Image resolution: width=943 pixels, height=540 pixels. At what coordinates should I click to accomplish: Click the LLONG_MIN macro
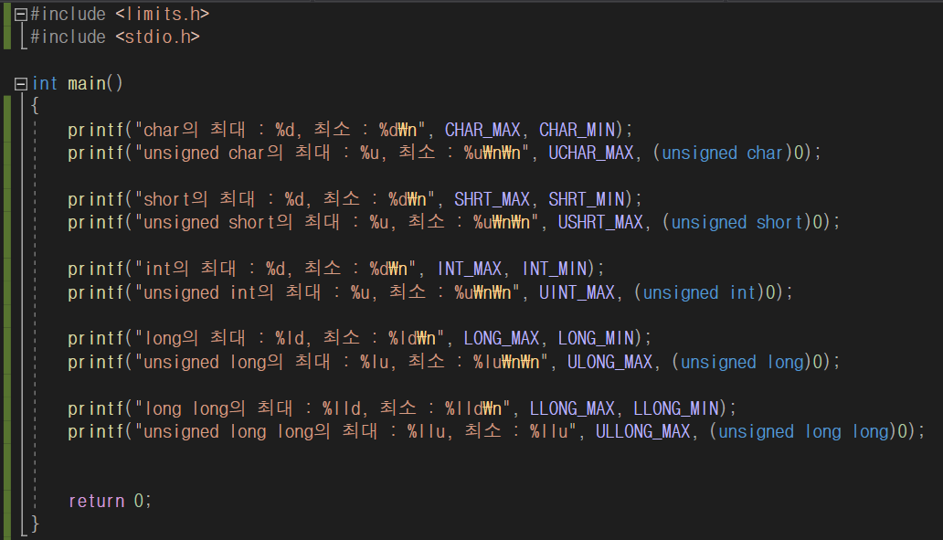[676, 408]
